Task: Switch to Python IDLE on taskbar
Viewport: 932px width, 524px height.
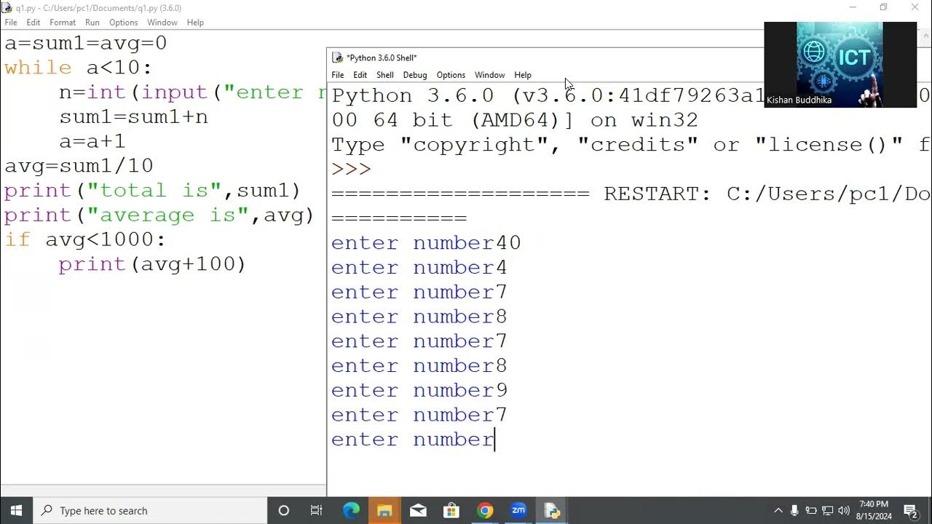Action: click(x=552, y=511)
